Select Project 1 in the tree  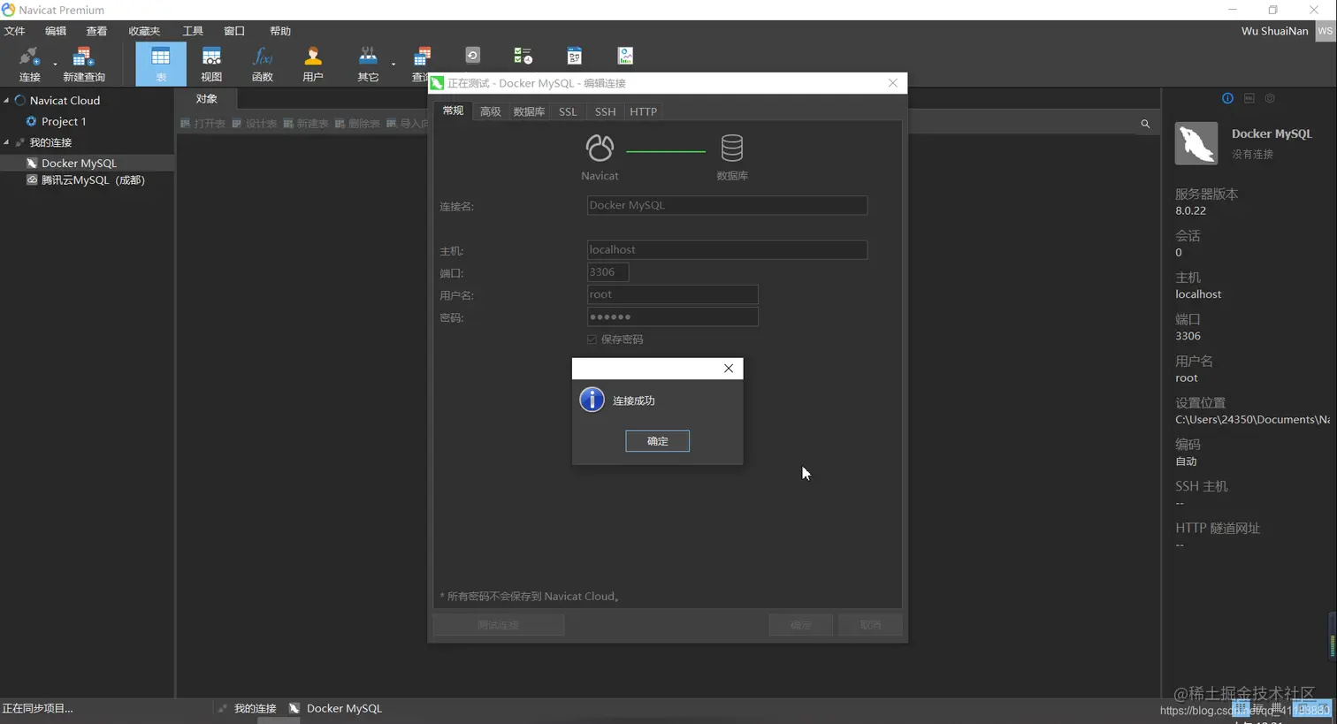tap(64, 121)
